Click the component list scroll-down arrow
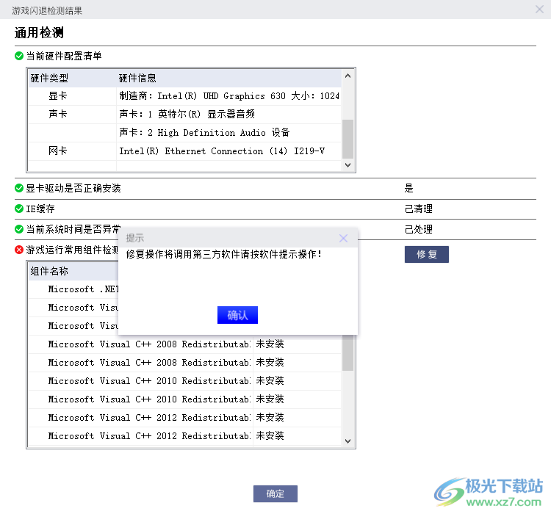Image resolution: width=551 pixels, height=514 pixels. pyautogui.click(x=348, y=441)
